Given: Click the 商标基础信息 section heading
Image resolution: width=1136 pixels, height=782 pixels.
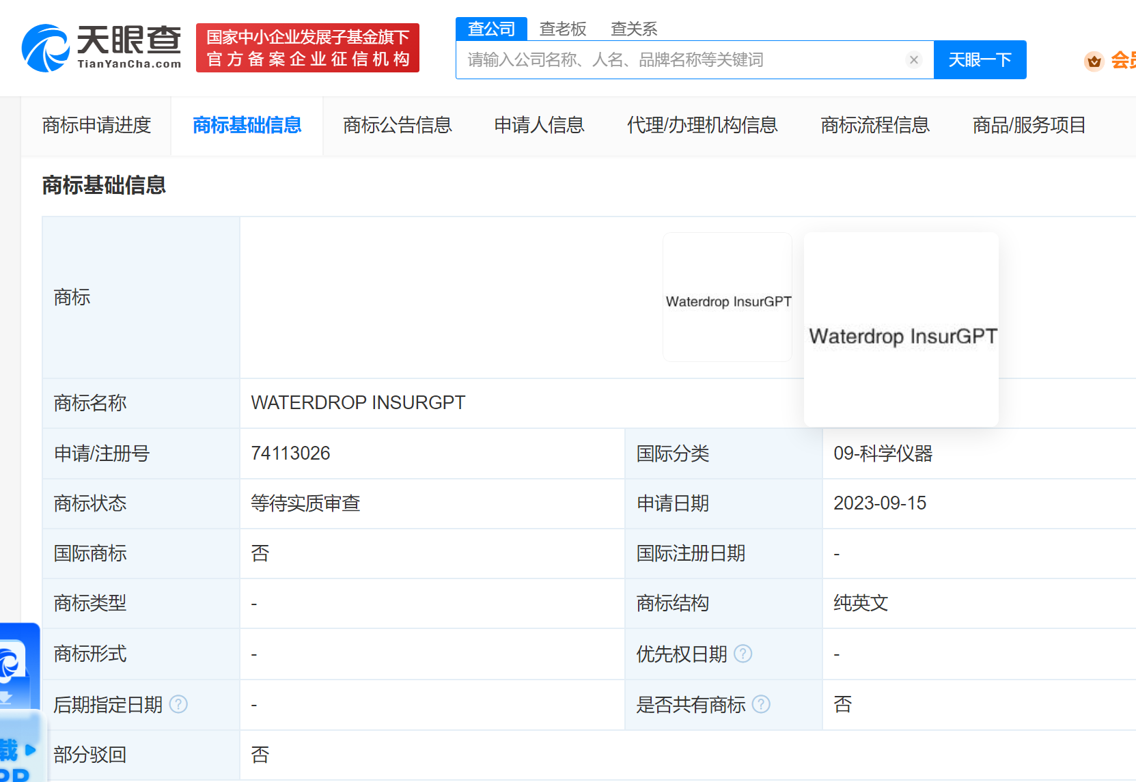Looking at the screenshot, I should pyautogui.click(x=104, y=185).
